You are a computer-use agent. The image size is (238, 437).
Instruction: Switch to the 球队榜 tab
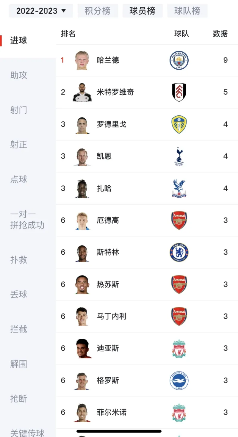(x=187, y=11)
